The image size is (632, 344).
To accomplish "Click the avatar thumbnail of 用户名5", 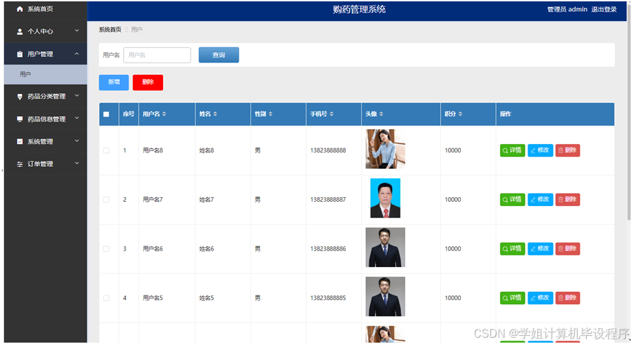I will tap(385, 297).
